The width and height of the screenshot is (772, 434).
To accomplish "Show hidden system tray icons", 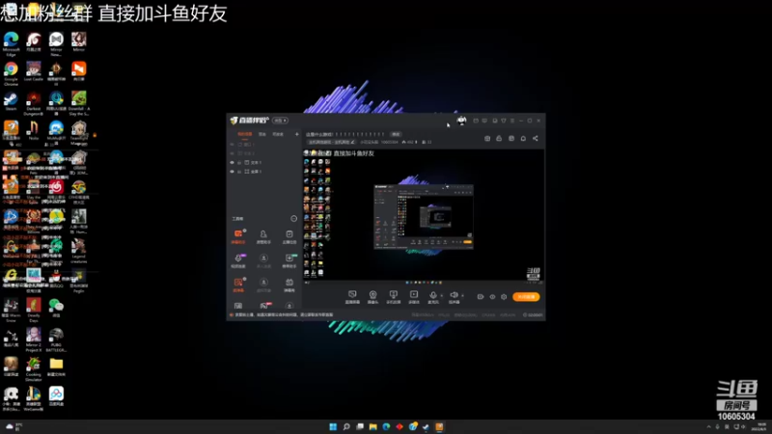I will click(708, 427).
